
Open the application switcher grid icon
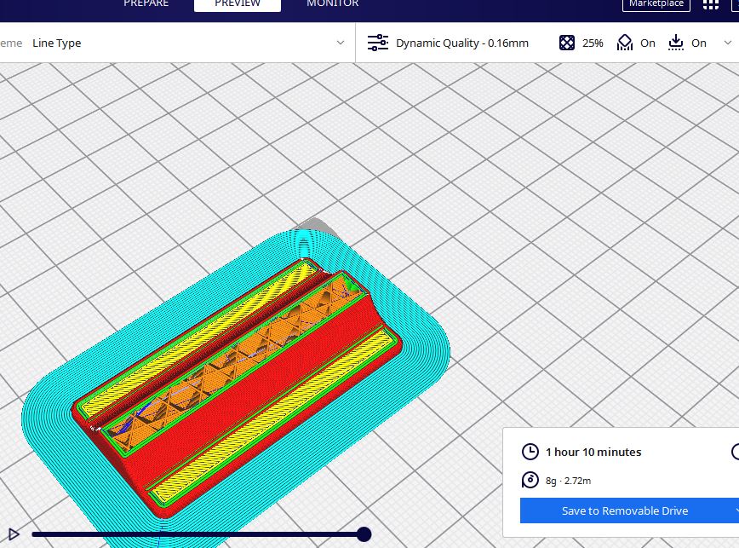pyautogui.click(x=711, y=4)
